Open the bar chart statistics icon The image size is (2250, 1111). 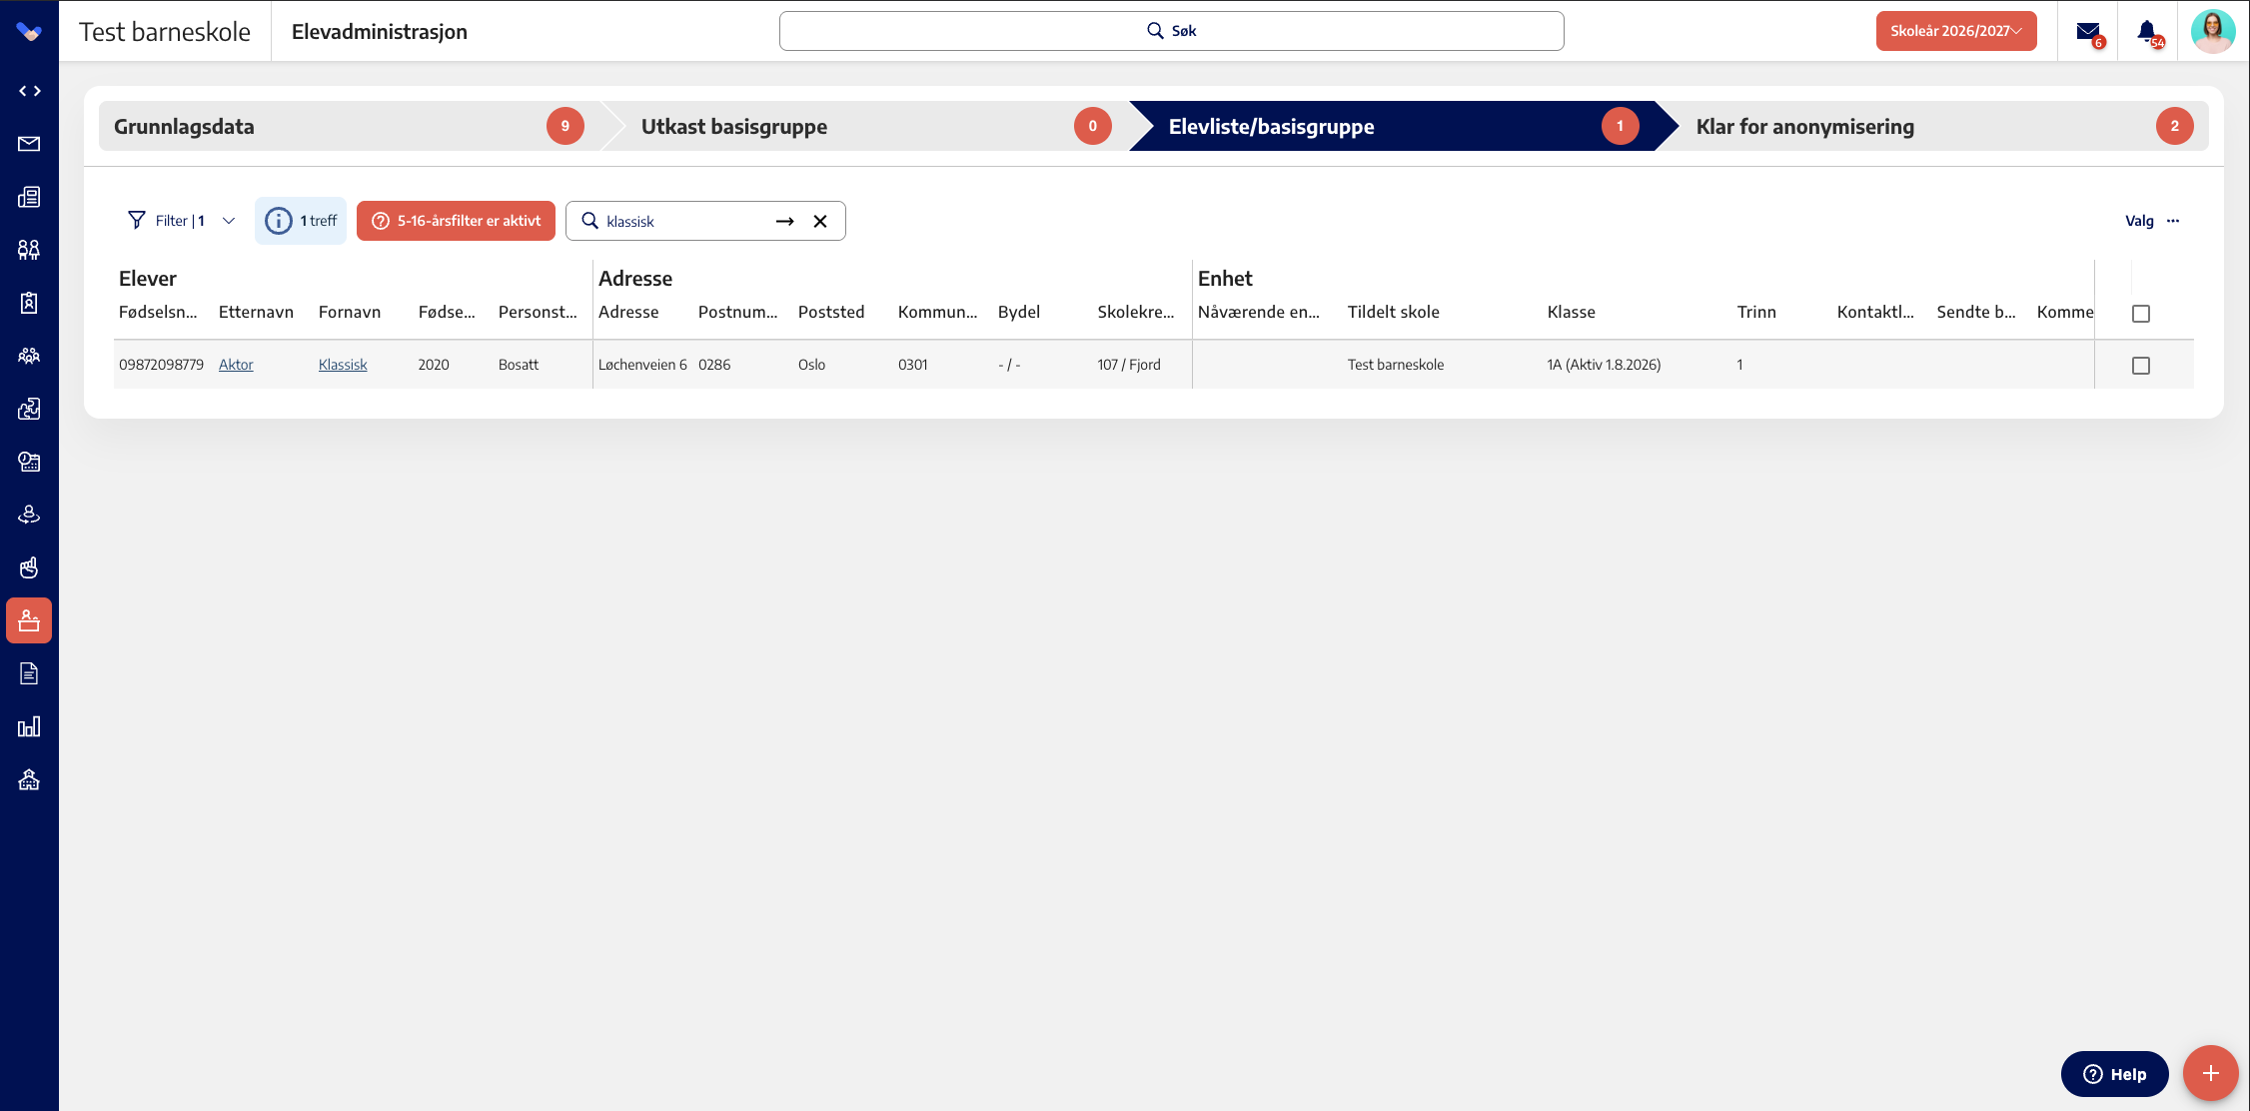point(29,726)
